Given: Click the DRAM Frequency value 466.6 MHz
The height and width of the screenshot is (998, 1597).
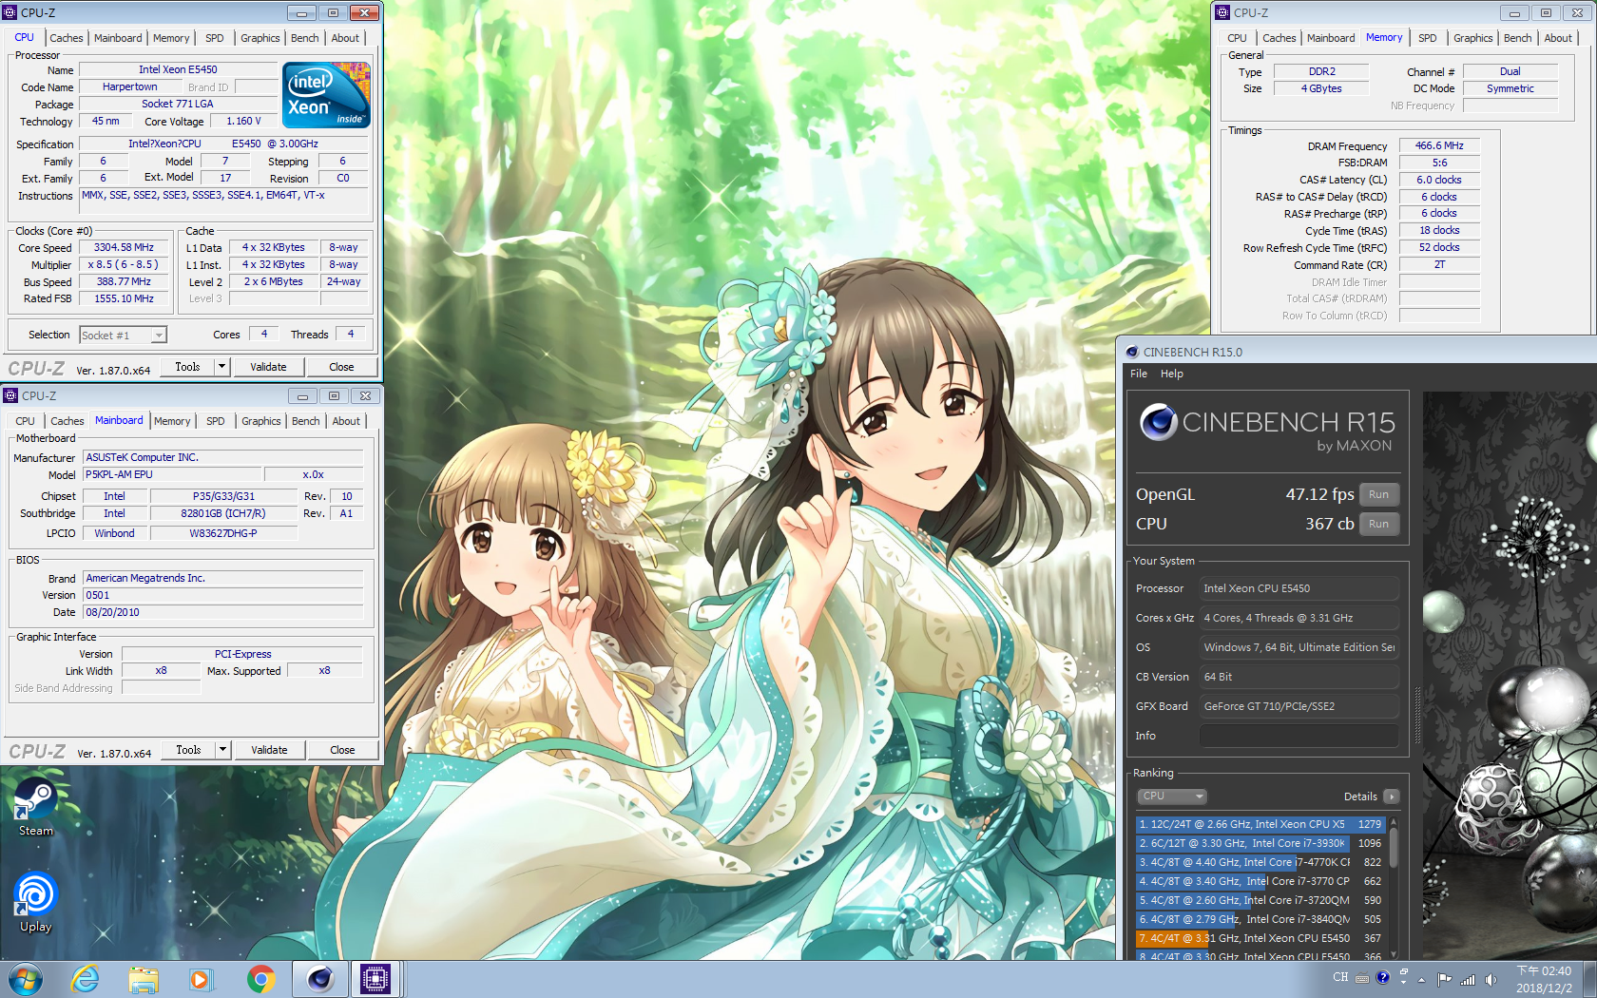Looking at the screenshot, I should pyautogui.click(x=1439, y=145).
